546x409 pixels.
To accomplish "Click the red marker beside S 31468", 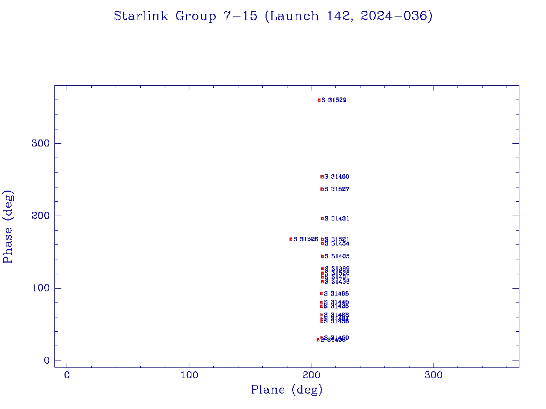I will pos(322,293).
